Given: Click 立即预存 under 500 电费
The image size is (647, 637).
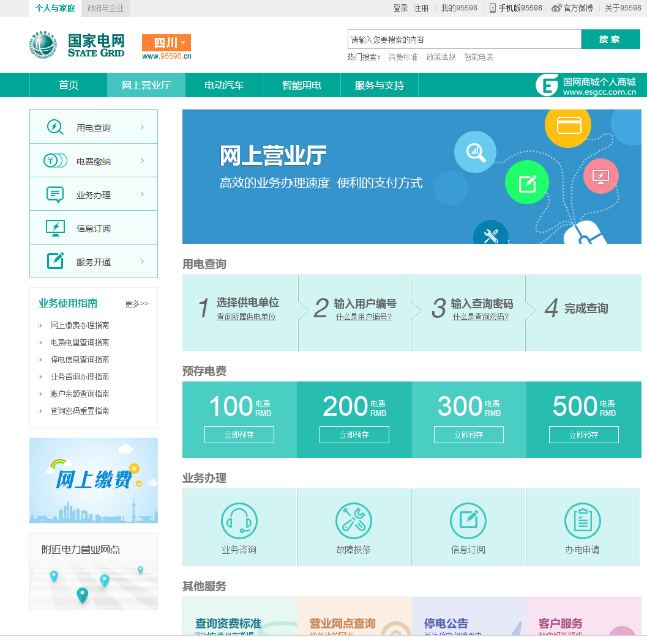Looking at the screenshot, I should (583, 435).
